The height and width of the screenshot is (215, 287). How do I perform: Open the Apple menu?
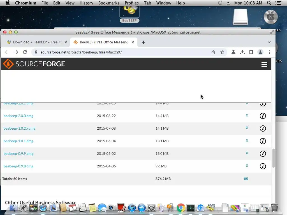click(x=8, y=3)
